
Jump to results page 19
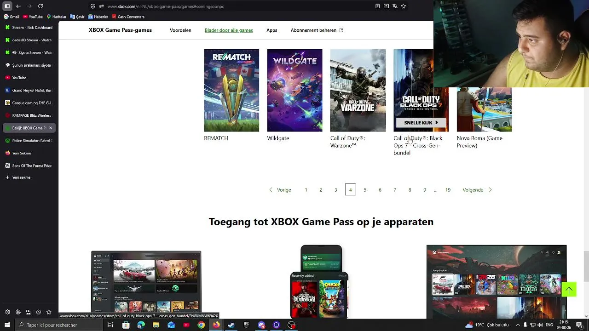tap(448, 190)
